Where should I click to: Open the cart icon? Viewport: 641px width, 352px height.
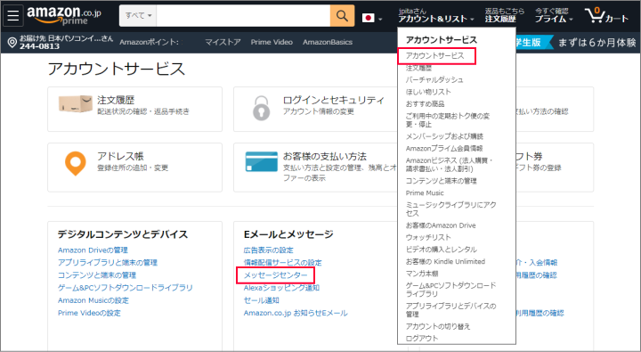coord(606,15)
